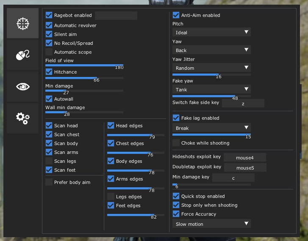Screen dimensions: 308x241
Task: Toggle the Prefer body aim checkbox
Action: [49, 182]
